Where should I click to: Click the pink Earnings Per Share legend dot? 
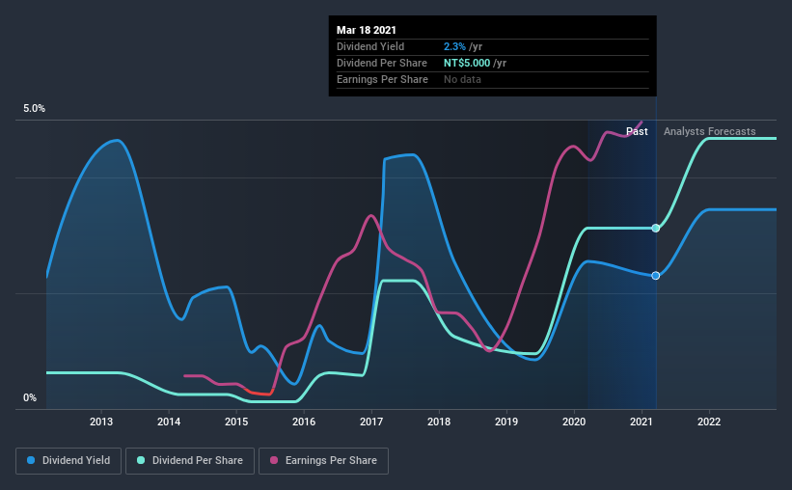click(x=274, y=460)
